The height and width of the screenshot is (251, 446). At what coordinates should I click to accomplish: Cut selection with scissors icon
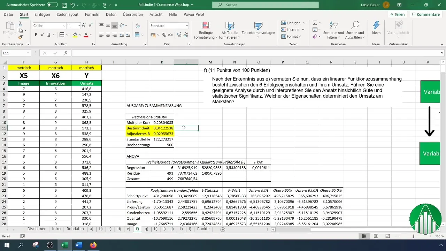coord(20,23)
